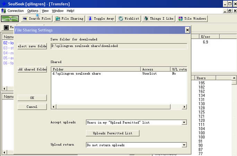This screenshot has height=156, width=237.
Task: Click the black square icon below toolbar
Action: 6,27
